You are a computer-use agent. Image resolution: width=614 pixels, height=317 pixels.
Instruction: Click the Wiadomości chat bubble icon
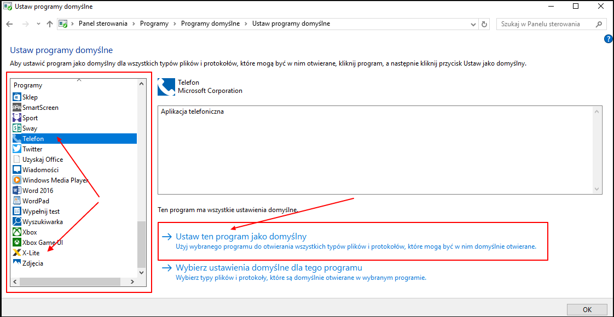click(17, 169)
